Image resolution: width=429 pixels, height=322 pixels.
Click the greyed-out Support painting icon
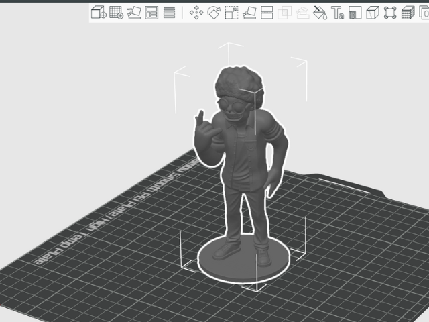click(302, 12)
